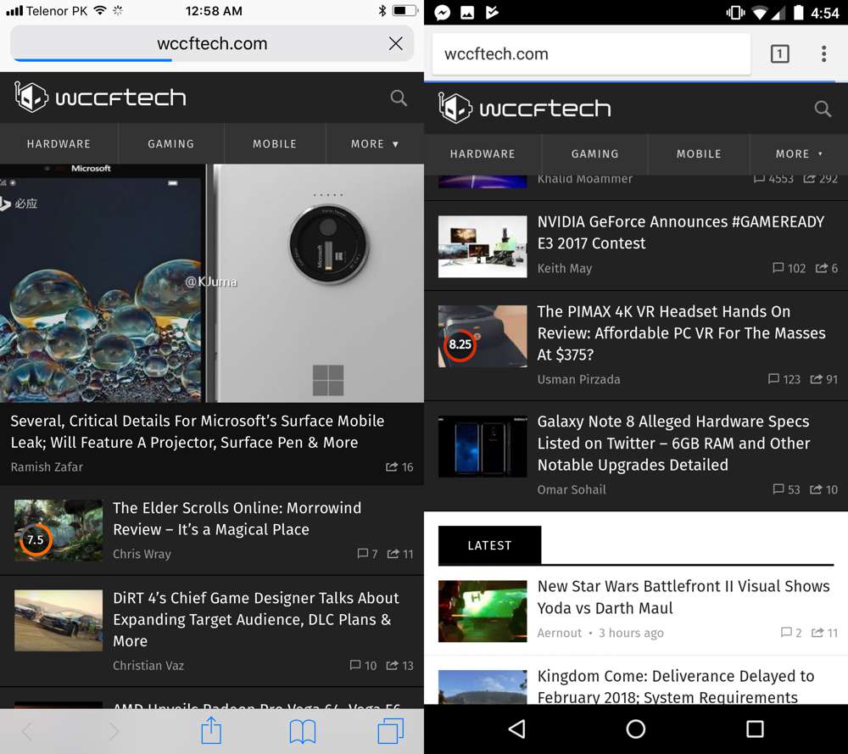Image resolution: width=848 pixels, height=754 pixels.
Task: Tap the Safari share icon
Action: 211,730
